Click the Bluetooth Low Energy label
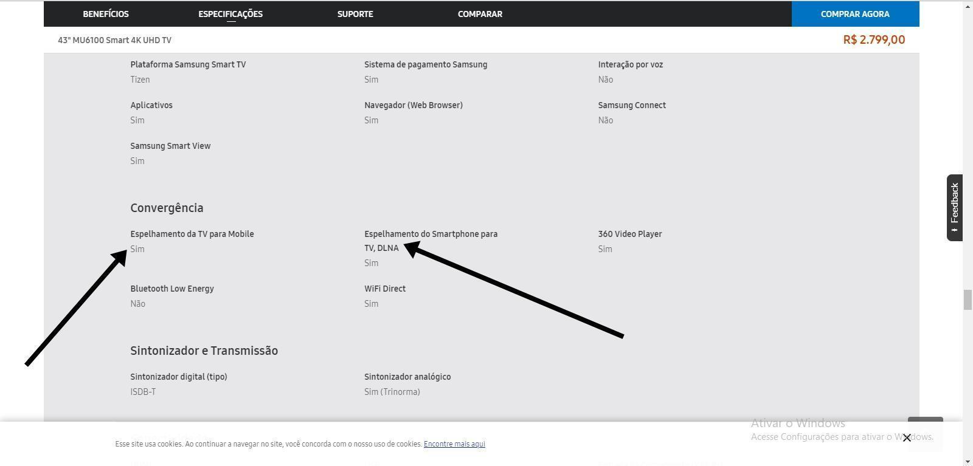The image size is (973, 466). point(172,289)
